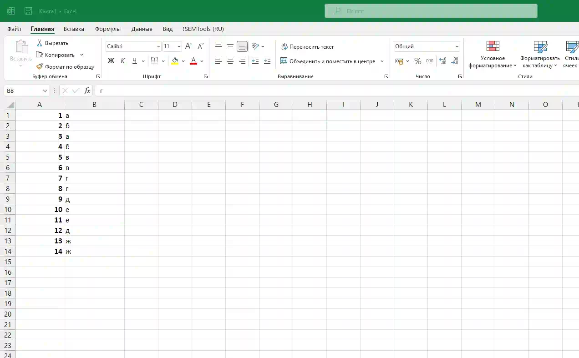Select cell A10 containing 10

(x=40, y=210)
